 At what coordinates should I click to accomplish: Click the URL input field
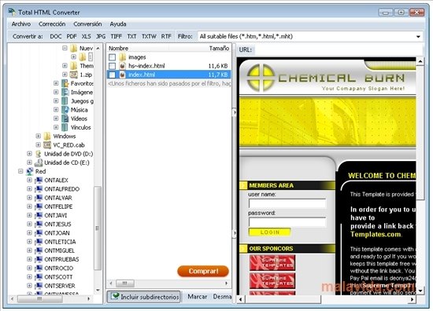[x=339, y=49]
